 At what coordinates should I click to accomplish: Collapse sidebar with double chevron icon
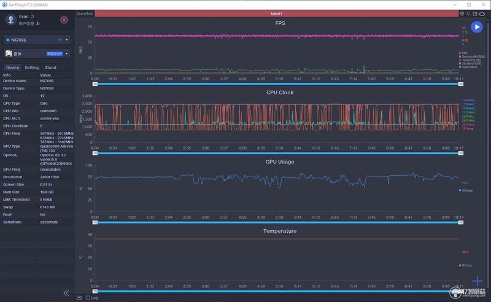tap(66, 293)
